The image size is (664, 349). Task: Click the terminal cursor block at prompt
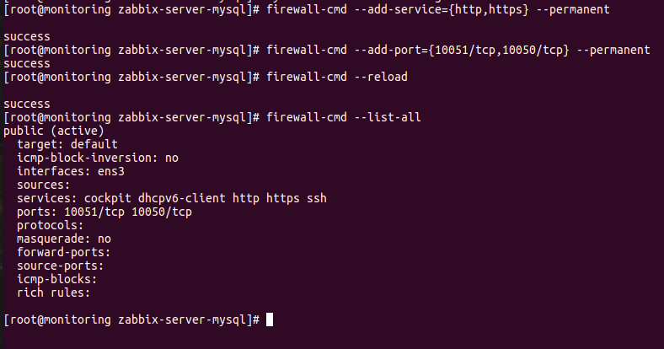pyautogui.click(x=270, y=319)
